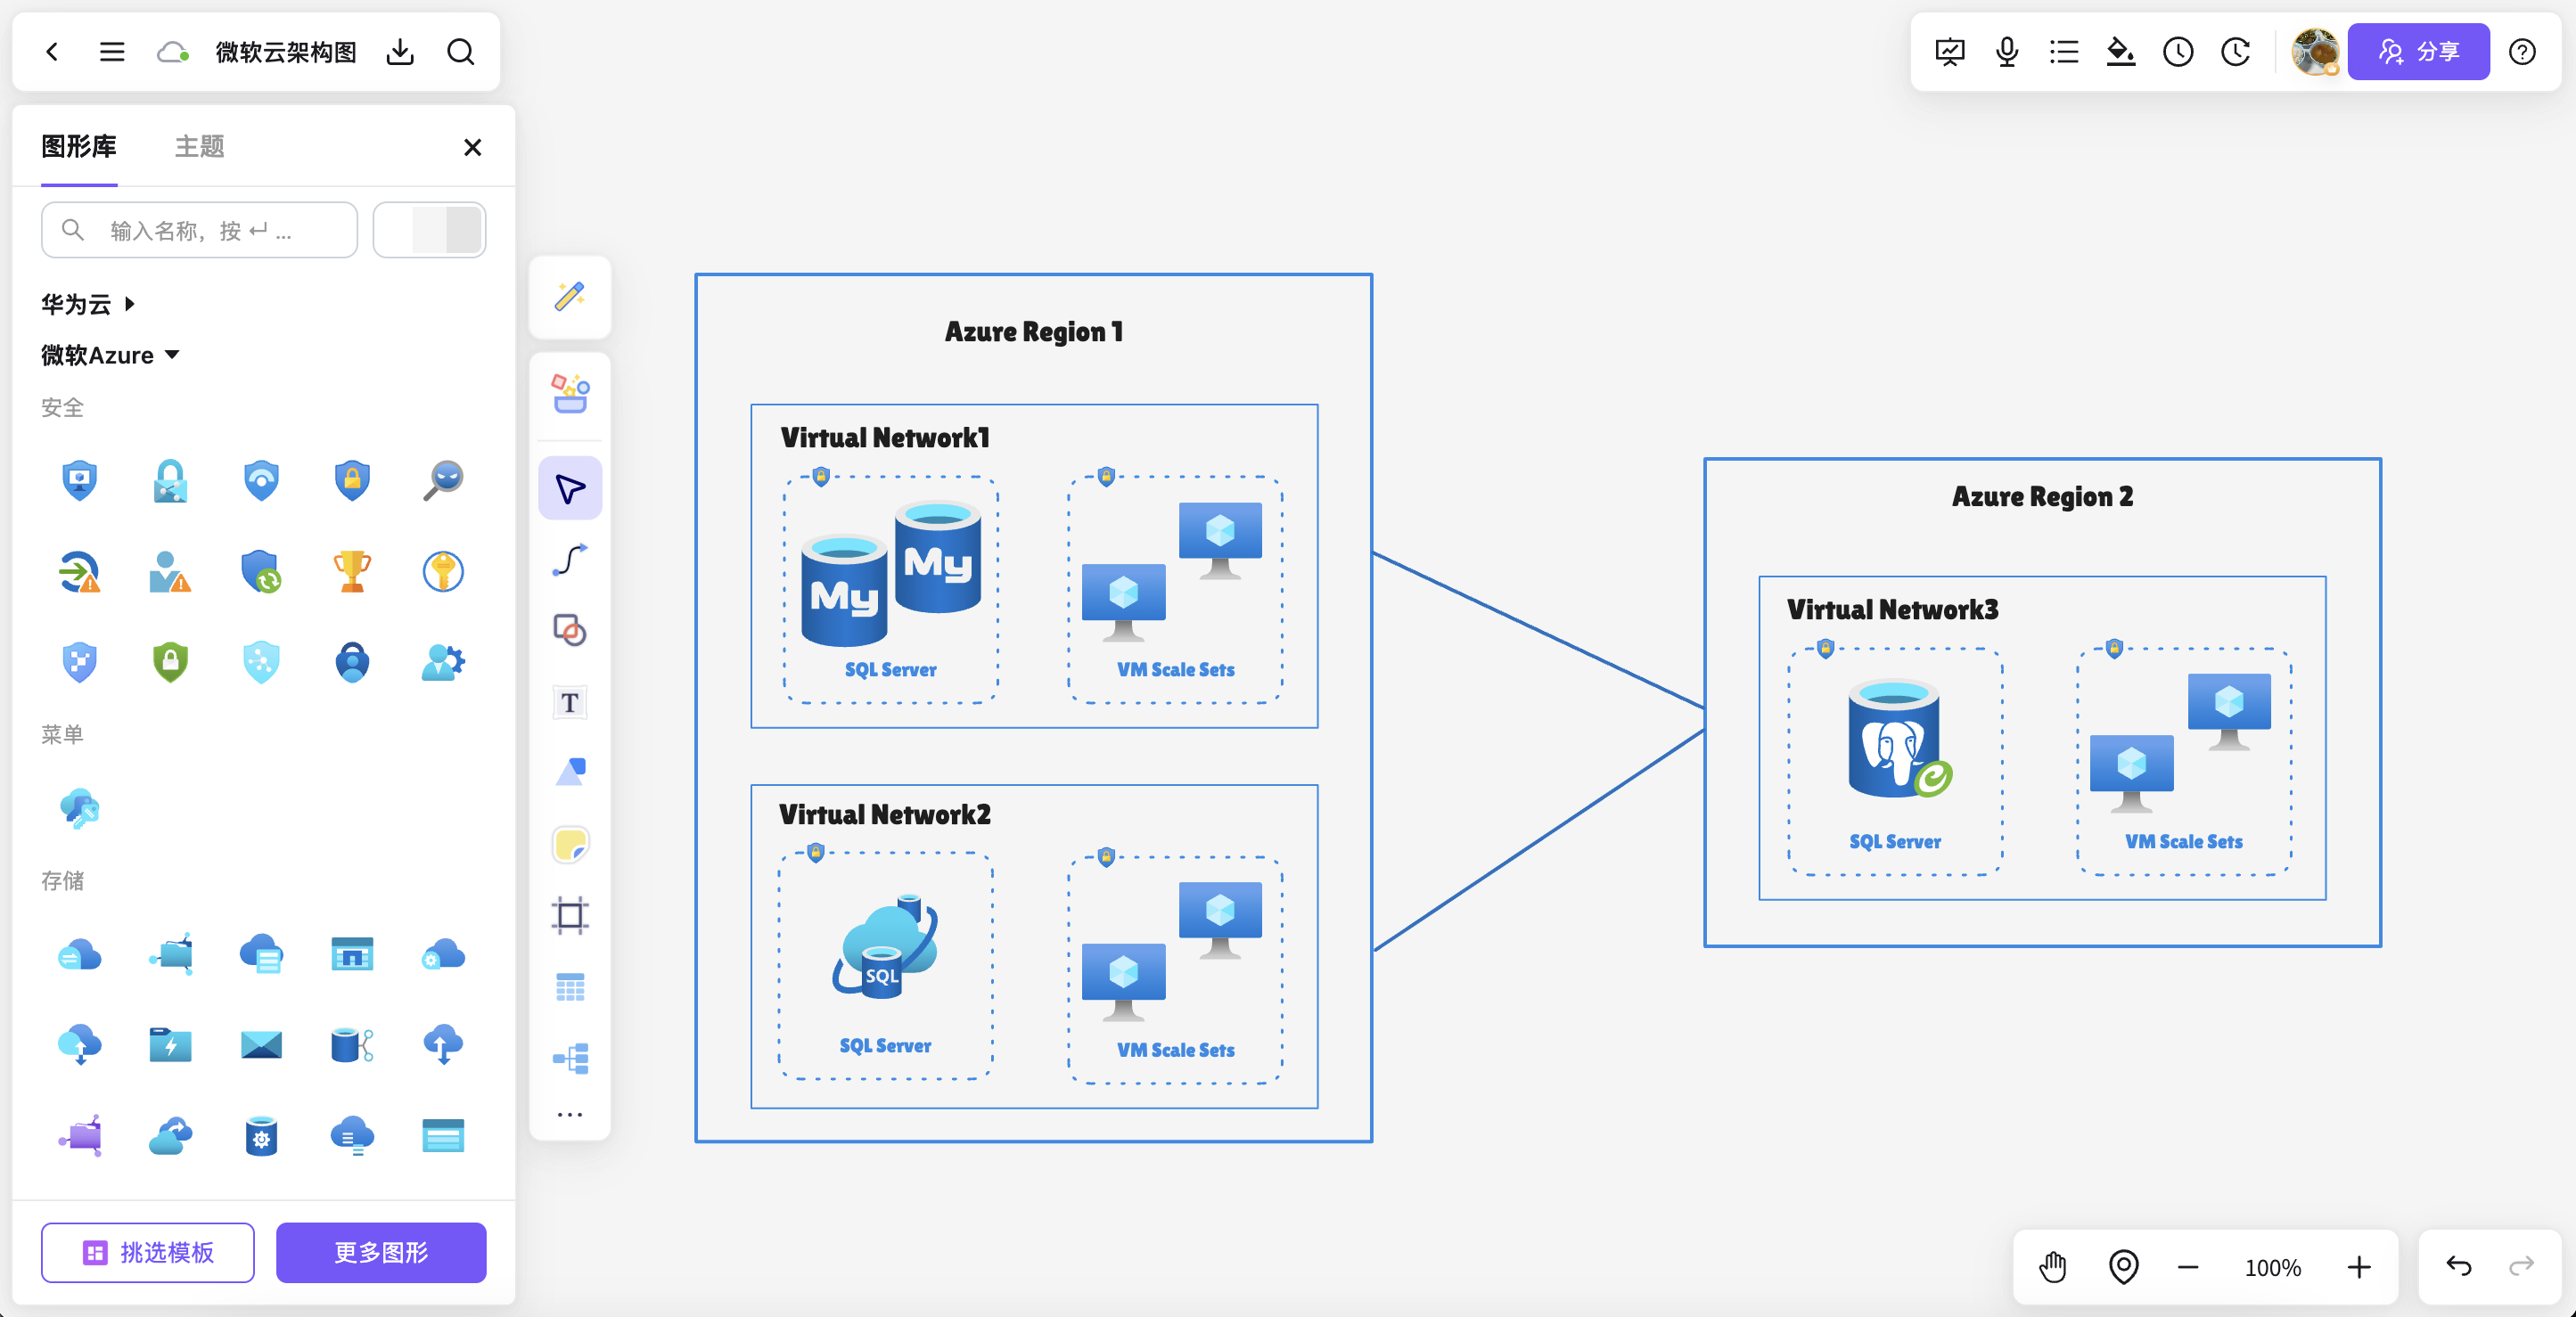Select the Text tool
This screenshot has height=1317, width=2576.
click(570, 702)
